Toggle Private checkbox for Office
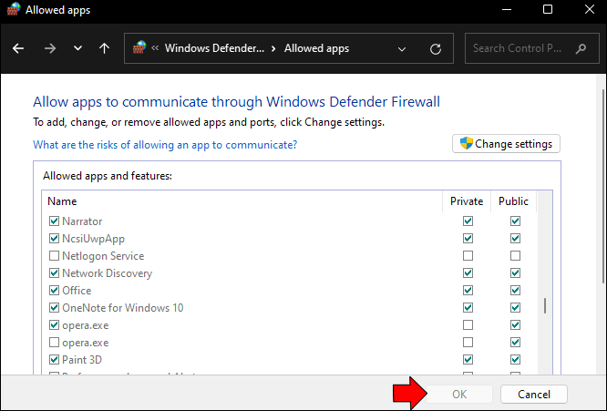 point(468,291)
